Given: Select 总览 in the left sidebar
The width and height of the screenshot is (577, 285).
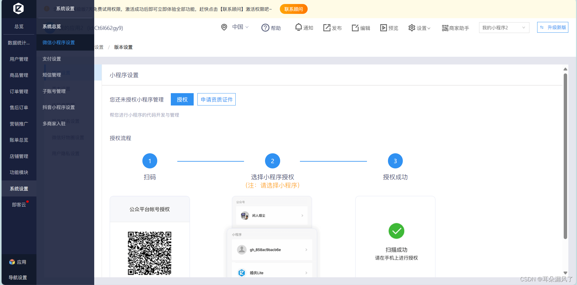Looking at the screenshot, I should [x=19, y=27].
